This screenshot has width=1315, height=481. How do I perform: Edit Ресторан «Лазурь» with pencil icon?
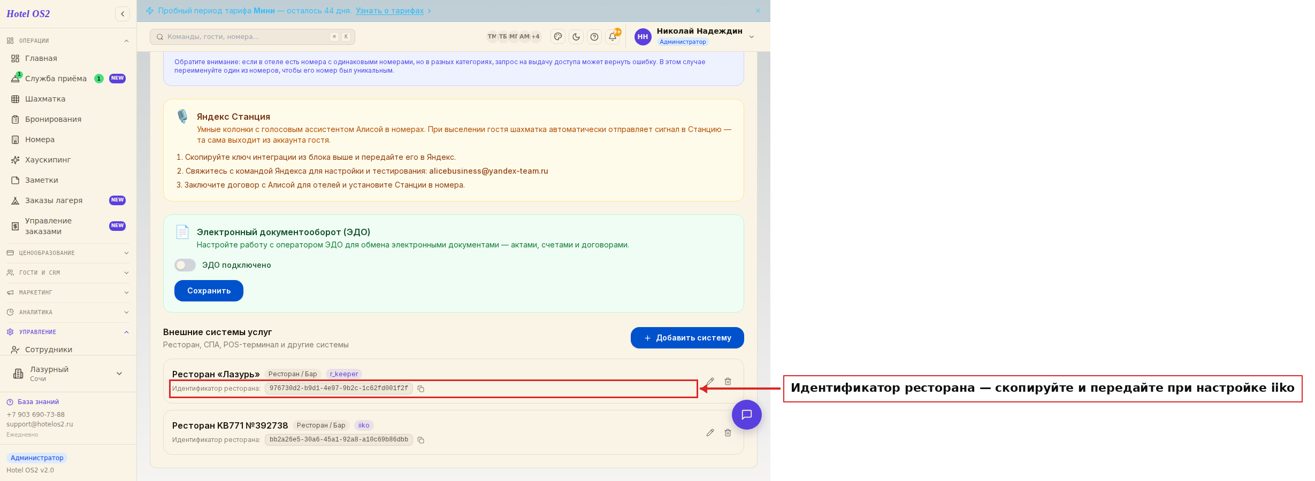click(x=710, y=382)
